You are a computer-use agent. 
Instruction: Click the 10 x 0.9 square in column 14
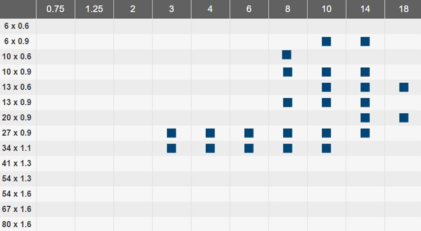(x=365, y=72)
